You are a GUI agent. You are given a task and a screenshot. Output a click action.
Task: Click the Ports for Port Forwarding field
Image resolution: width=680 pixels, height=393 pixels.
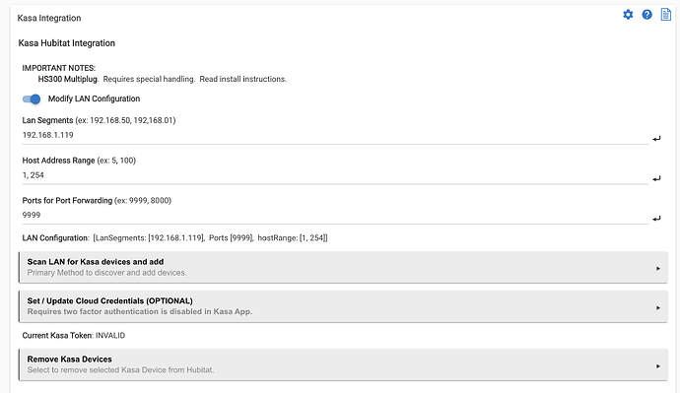[x=335, y=216]
